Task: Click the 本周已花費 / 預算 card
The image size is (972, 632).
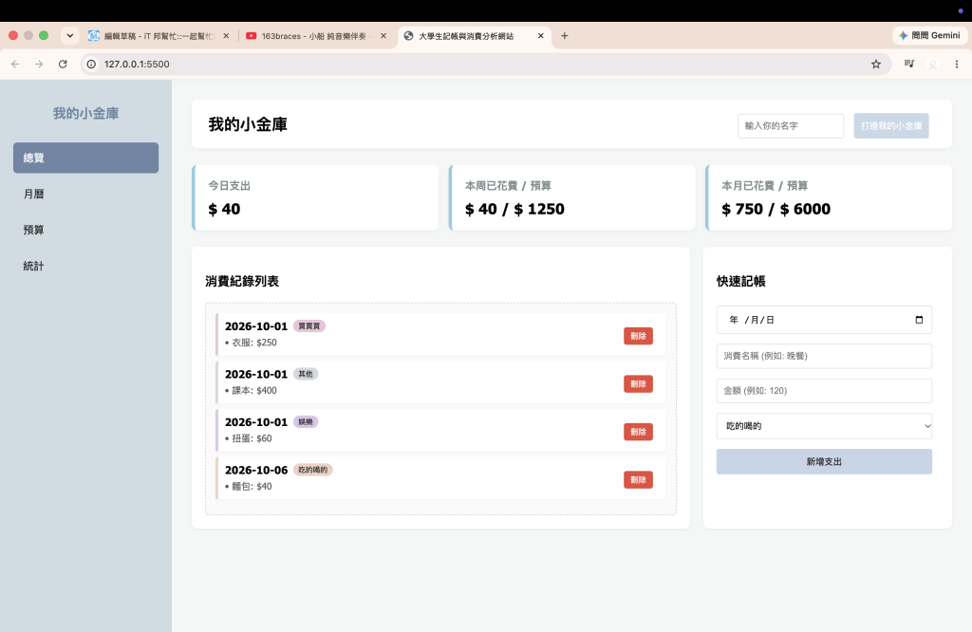Action: (572, 197)
